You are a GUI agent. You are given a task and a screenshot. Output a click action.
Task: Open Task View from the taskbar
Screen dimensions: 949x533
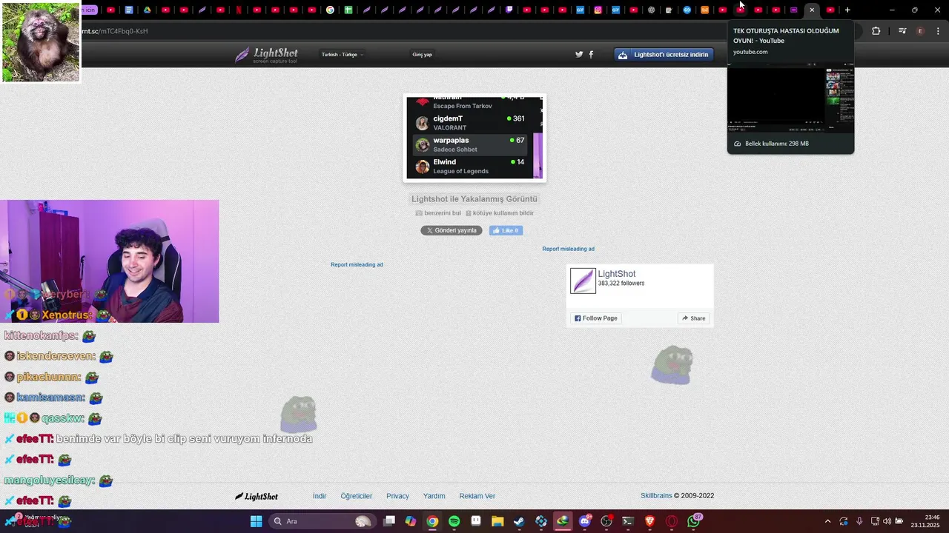[x=389, y=521]
